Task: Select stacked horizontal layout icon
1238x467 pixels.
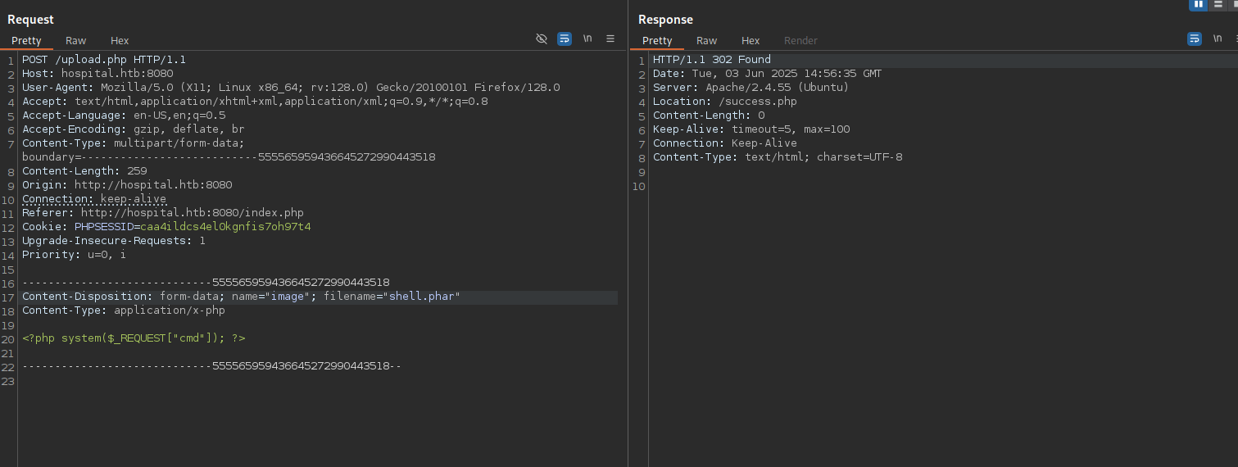Action: tap(1218, 4)
